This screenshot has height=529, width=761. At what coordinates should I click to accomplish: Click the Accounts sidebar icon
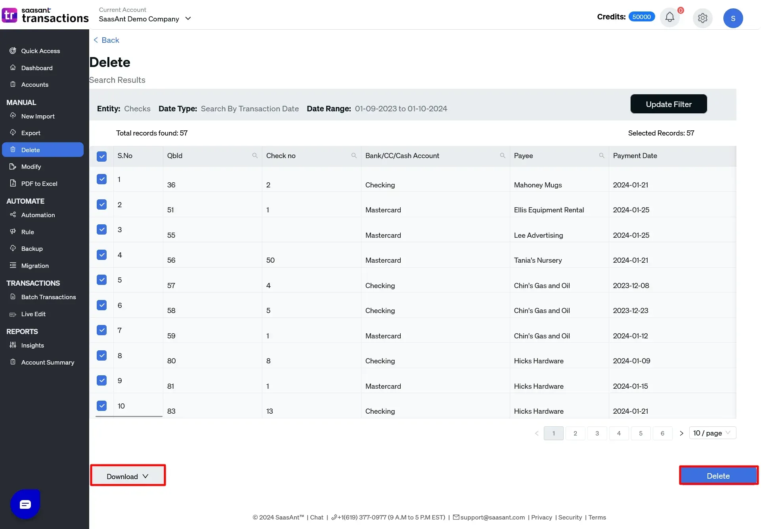pos(13,84)
